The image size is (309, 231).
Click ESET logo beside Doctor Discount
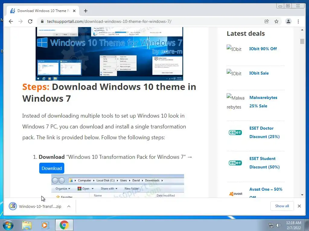point(235,132)
